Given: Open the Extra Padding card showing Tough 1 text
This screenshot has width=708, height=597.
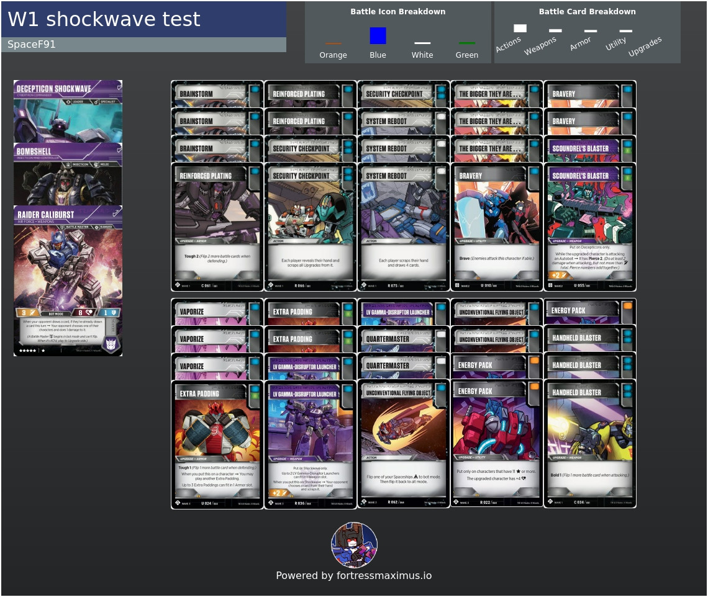Looking at the screenshot, I should [217, 444].
